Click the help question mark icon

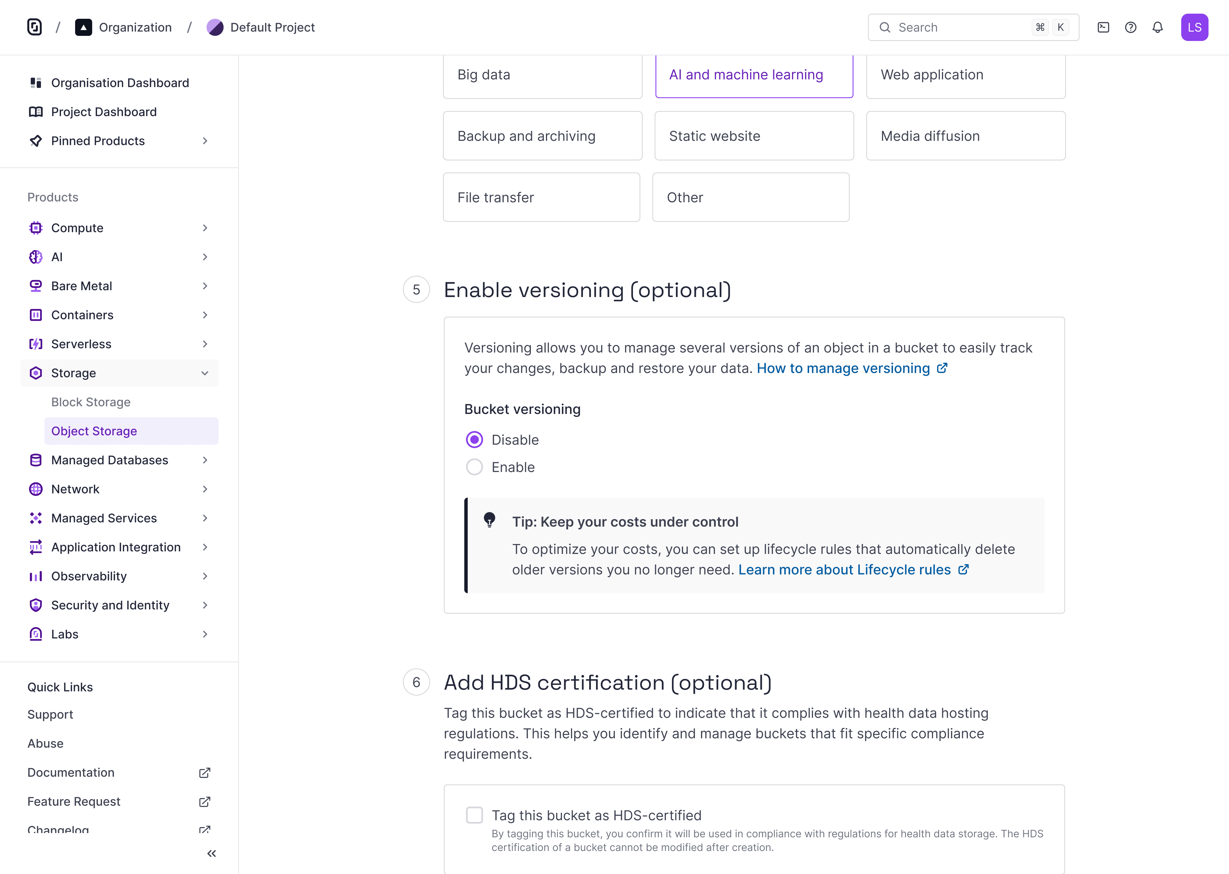(x=1131, y=27)
